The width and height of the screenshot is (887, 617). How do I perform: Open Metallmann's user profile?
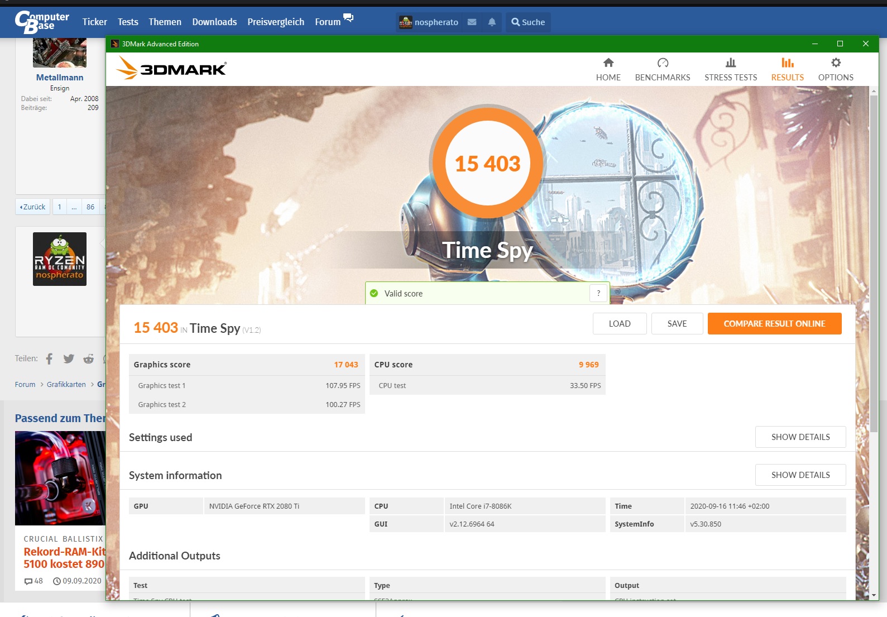[60, 77]
